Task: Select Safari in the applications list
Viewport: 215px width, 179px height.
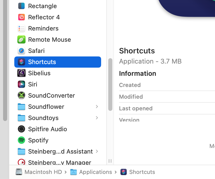Action: click(x=36, y=51)
